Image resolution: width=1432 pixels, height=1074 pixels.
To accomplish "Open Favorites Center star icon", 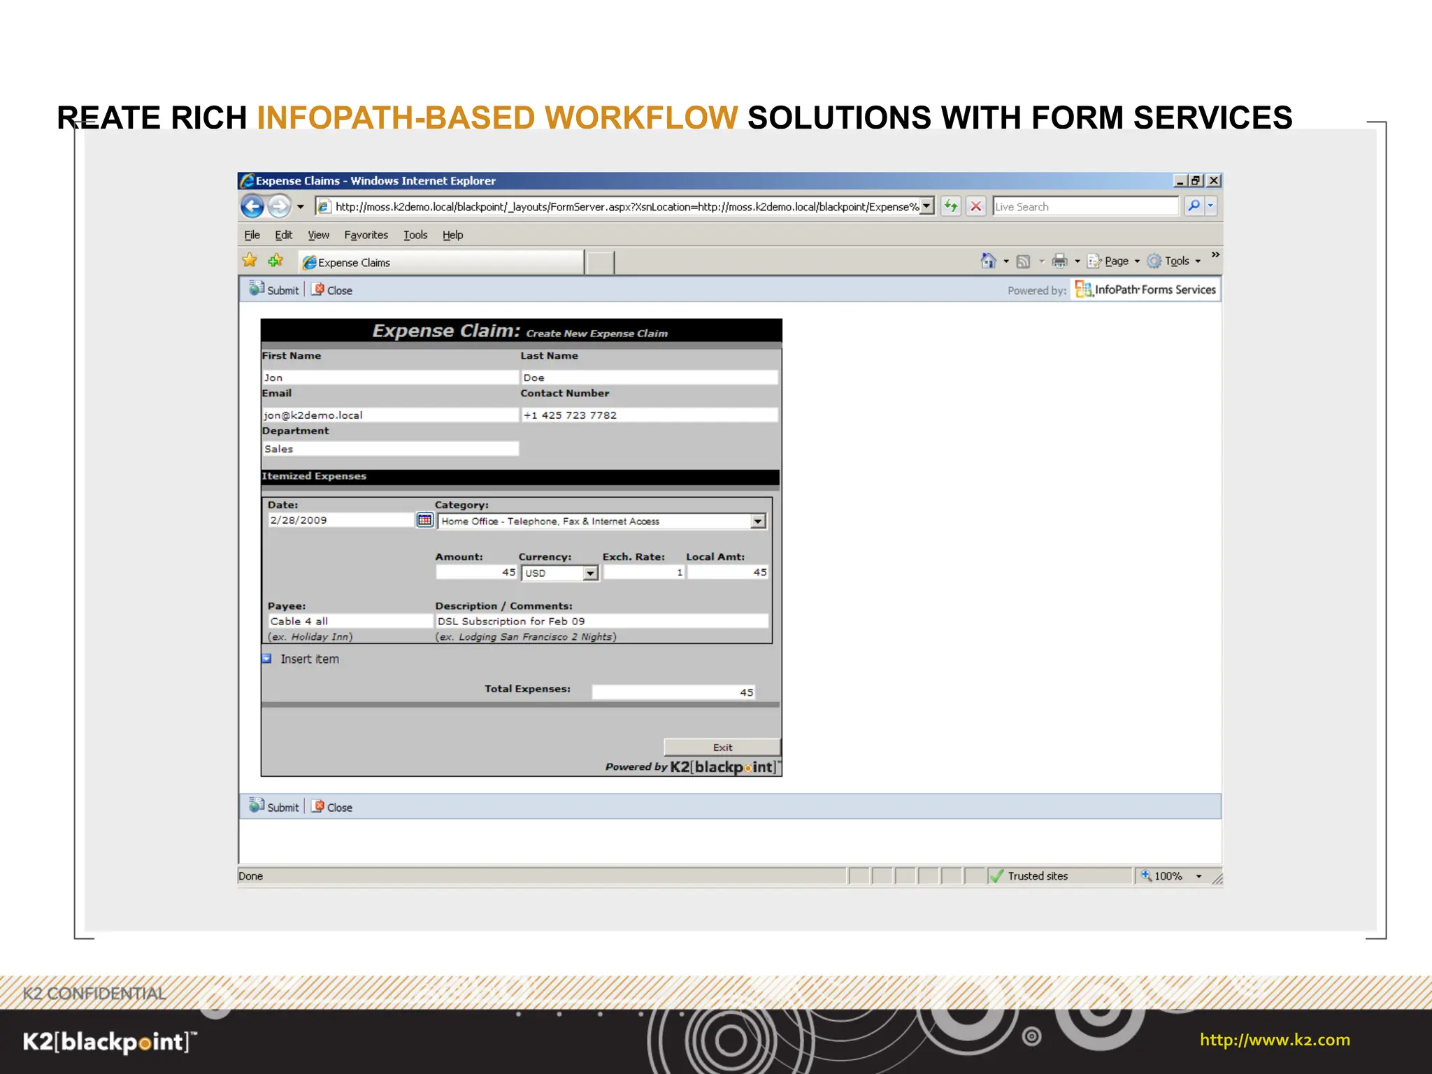I will coord(250,261).
